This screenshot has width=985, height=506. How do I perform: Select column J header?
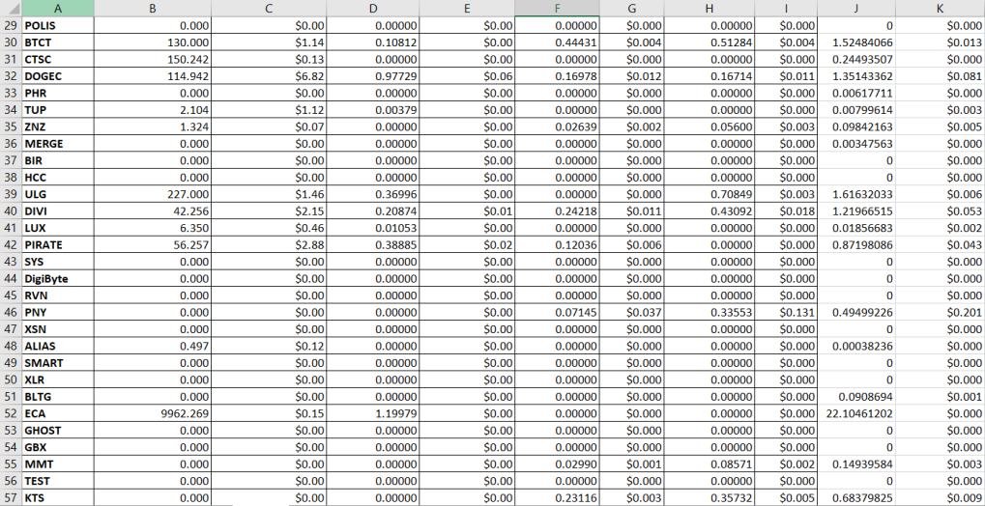point(856,8)
